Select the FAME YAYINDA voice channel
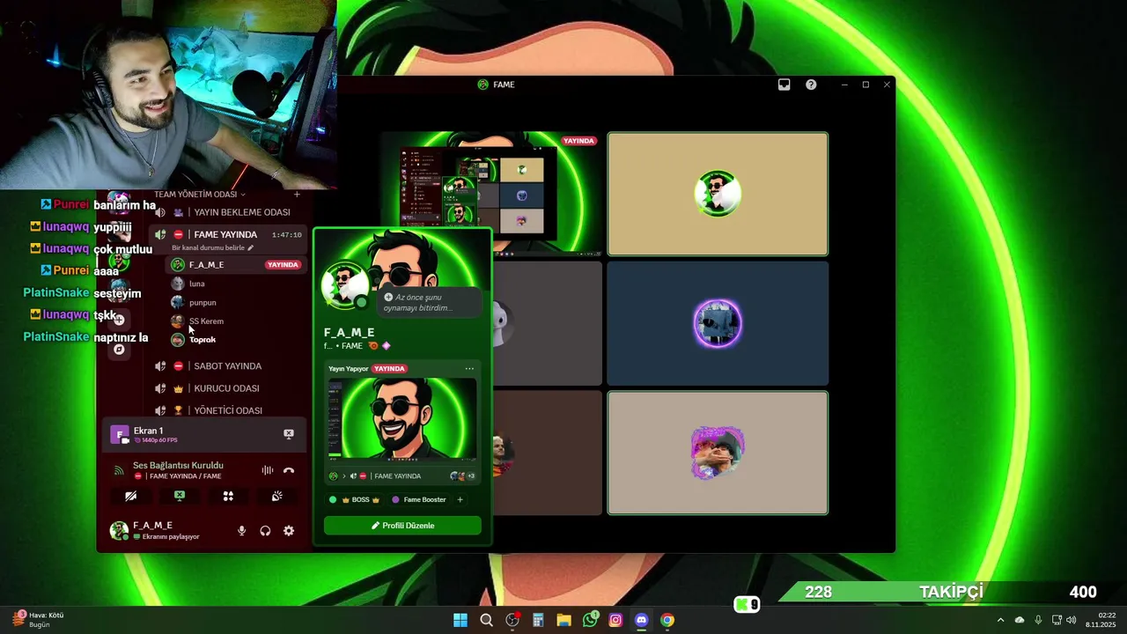The image size is (1127, 634). coord(226,235)
